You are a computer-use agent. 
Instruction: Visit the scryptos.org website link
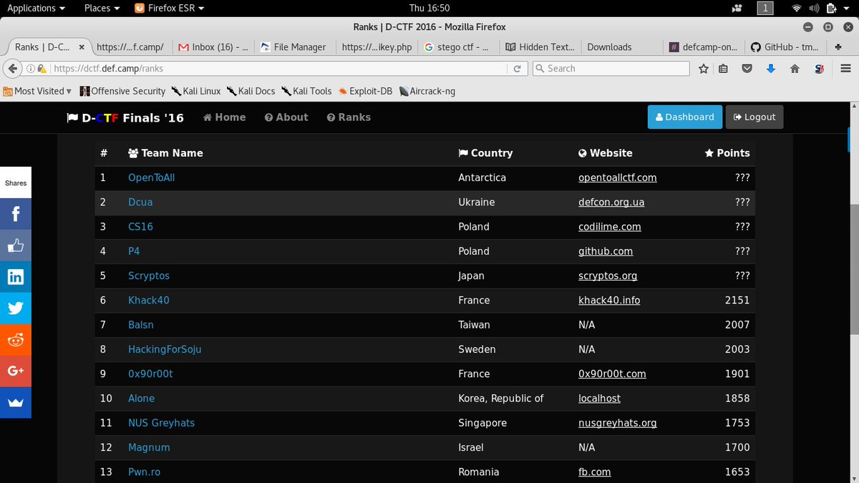coord(608,276)
